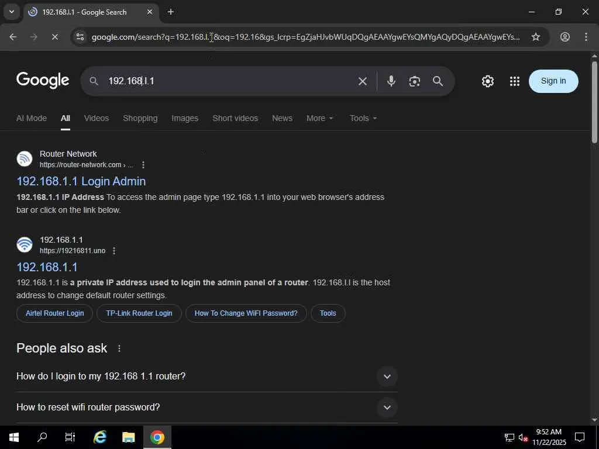Open Chrome profile icon
Screen dimensions: 599x449
[564, 37]
